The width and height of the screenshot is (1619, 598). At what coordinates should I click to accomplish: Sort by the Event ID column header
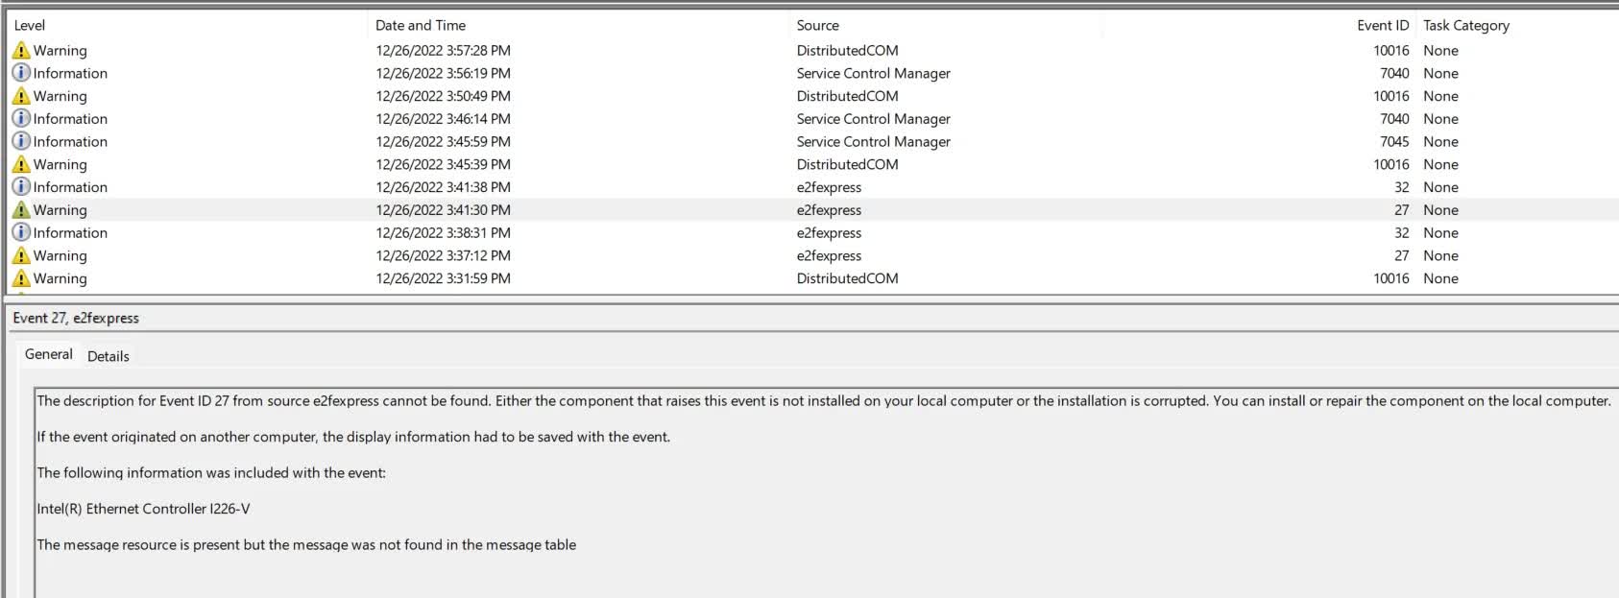point(1382,26)
